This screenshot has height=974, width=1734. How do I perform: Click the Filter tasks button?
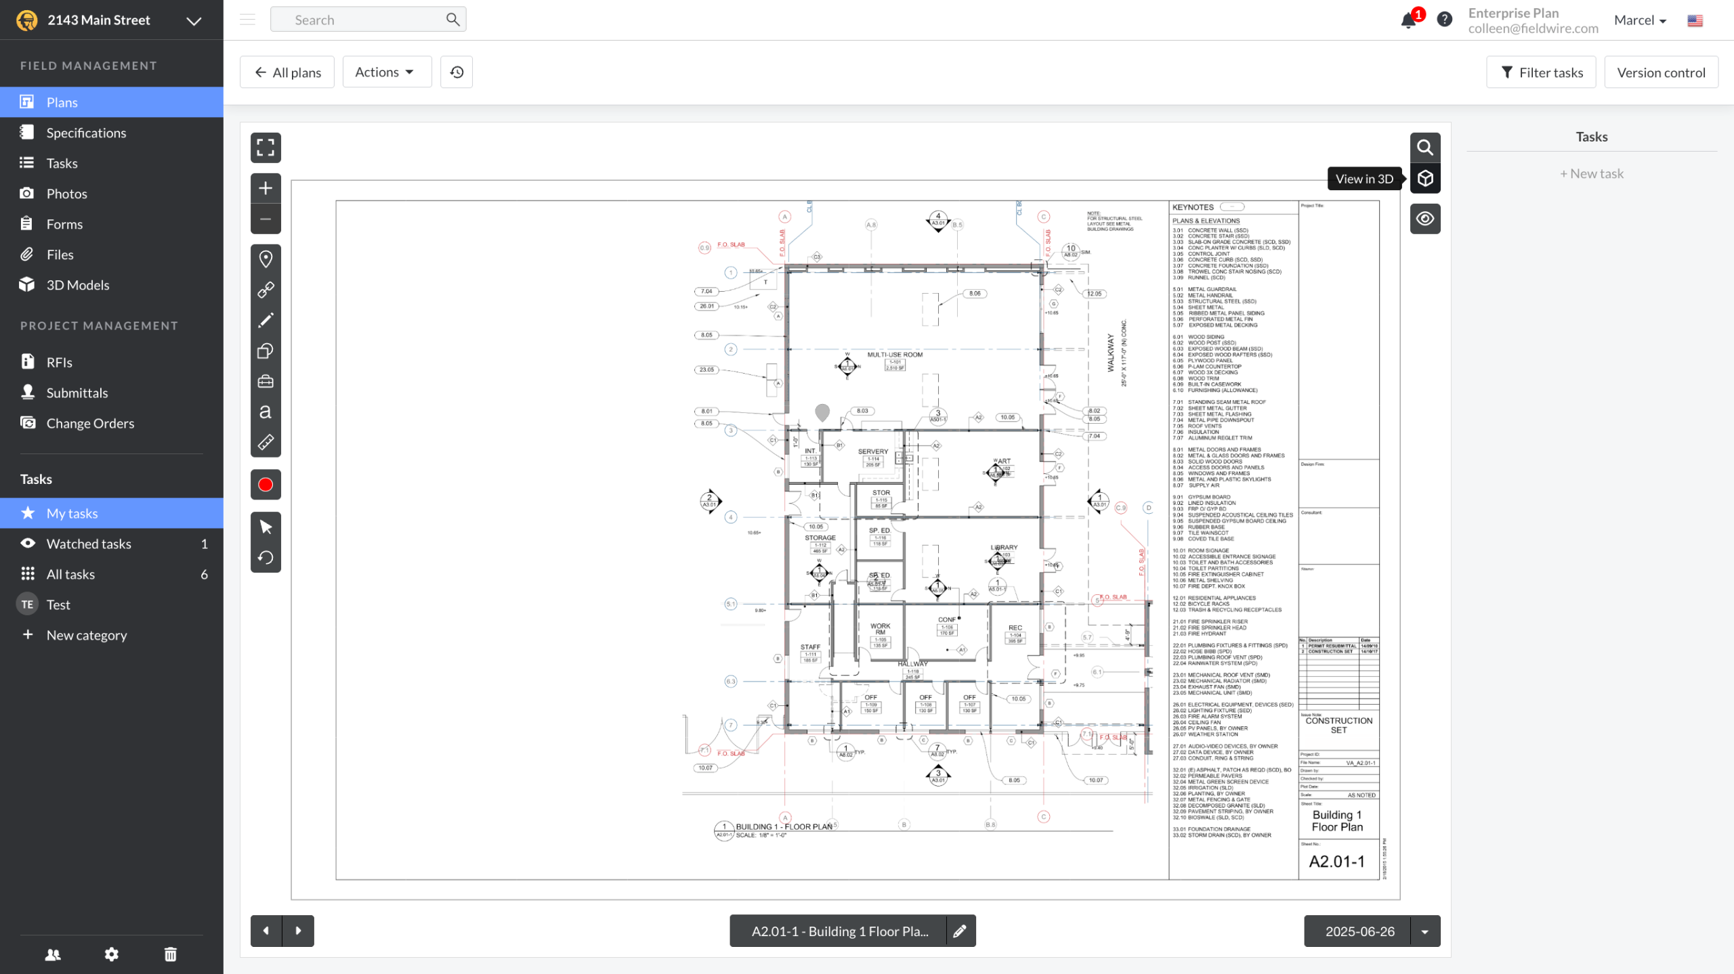pos(1541,72)
